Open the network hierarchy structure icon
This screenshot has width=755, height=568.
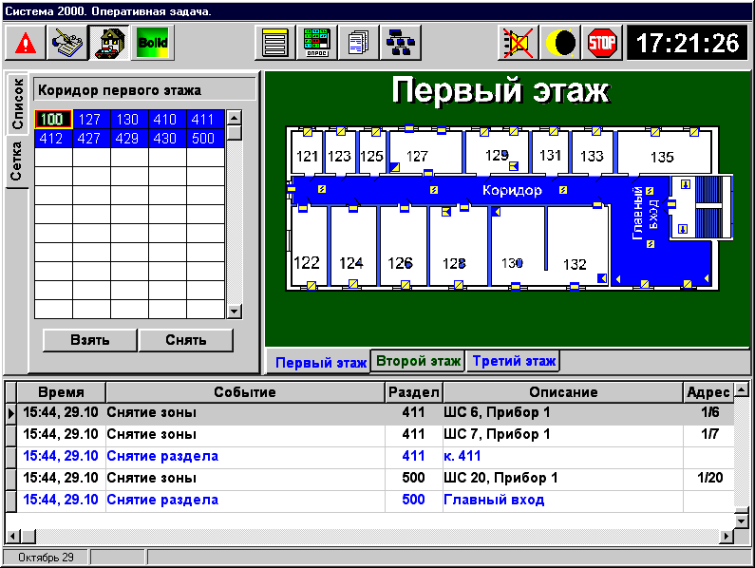(401, 43)
